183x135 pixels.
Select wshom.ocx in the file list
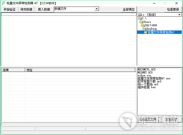pyautogui.click(x=144, y=75)
